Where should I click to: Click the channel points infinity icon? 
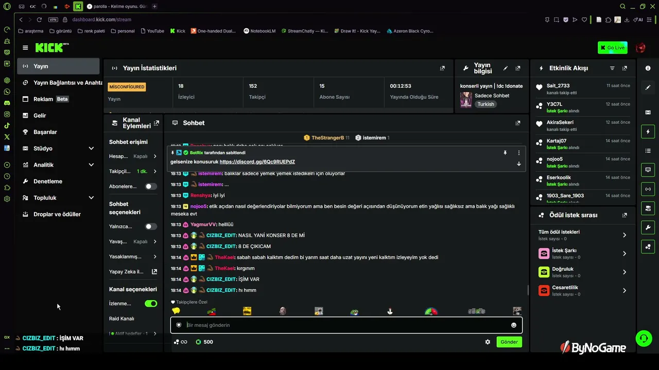click(180, 342)
